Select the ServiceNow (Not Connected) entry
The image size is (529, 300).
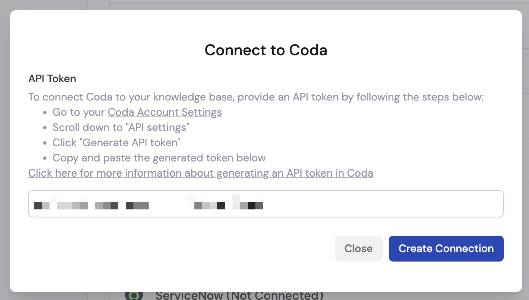point(239,295)
